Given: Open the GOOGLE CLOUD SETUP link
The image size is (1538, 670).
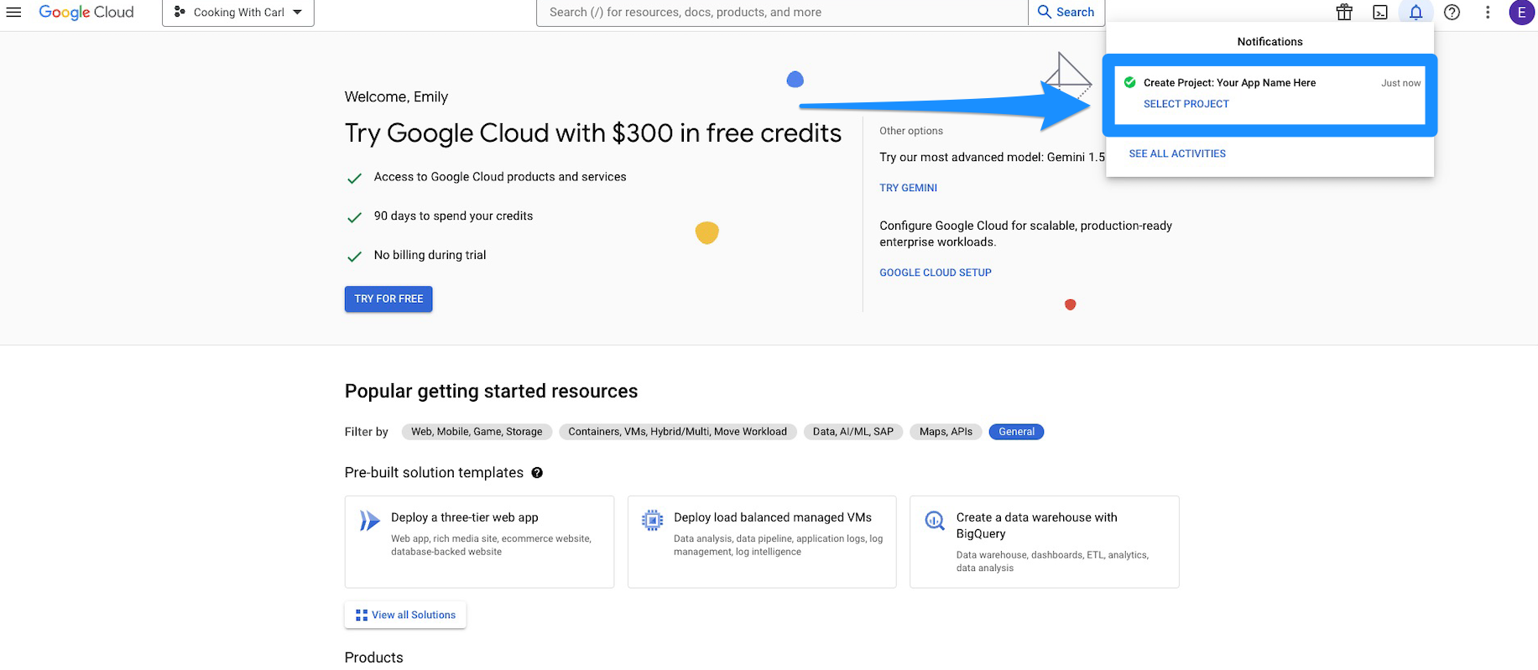Looking at the screenshot, I should point(936,273).
